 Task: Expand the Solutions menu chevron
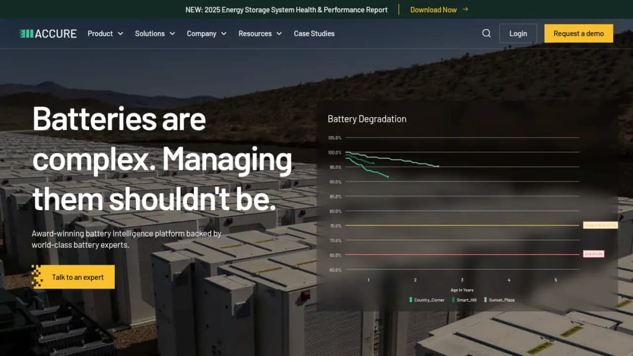(172, 33)
